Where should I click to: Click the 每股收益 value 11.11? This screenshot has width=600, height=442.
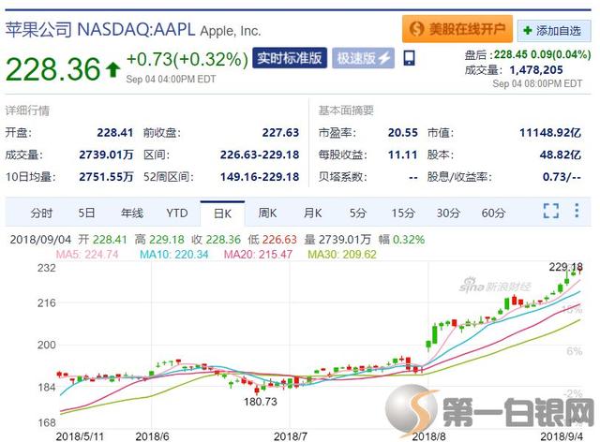click(402, 155)
